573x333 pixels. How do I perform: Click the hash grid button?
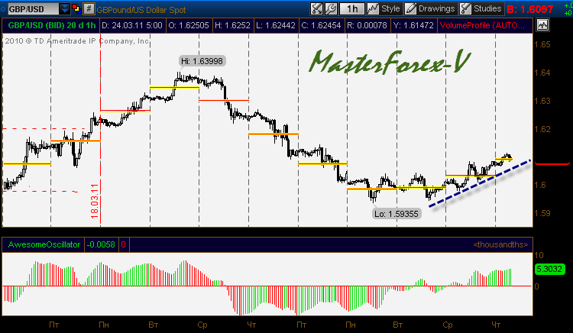point(89,8)
